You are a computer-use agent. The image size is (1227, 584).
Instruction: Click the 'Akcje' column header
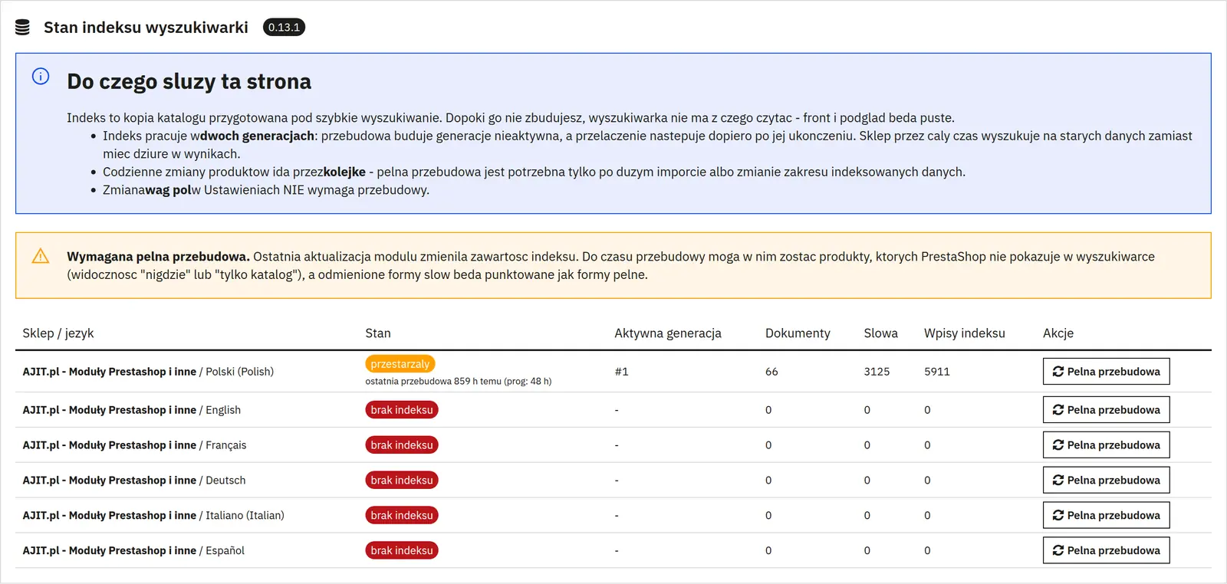point(1058,333)
